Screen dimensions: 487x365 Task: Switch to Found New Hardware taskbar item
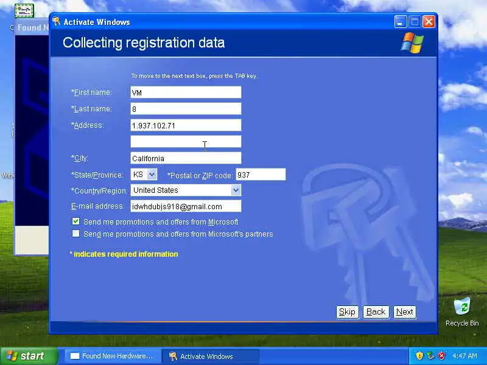112,356
